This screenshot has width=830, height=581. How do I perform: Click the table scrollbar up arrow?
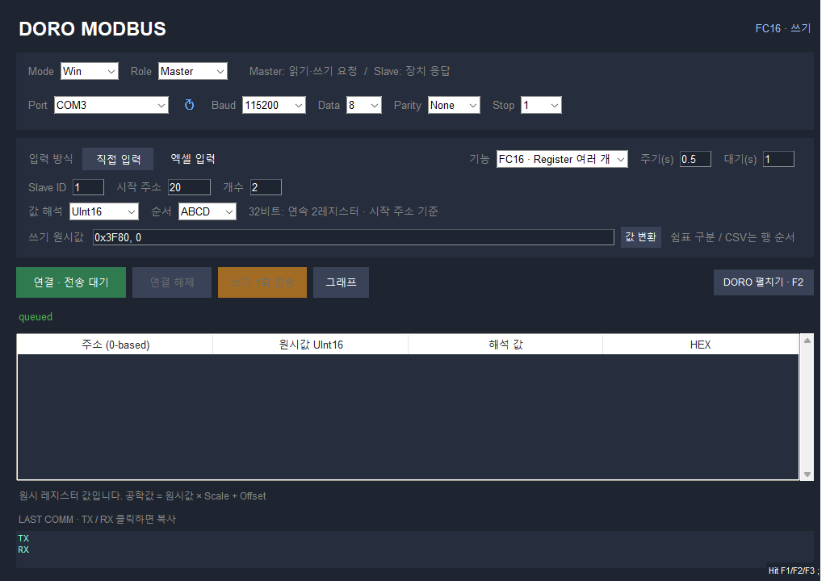pyautogui.click(x=807, y=341)
